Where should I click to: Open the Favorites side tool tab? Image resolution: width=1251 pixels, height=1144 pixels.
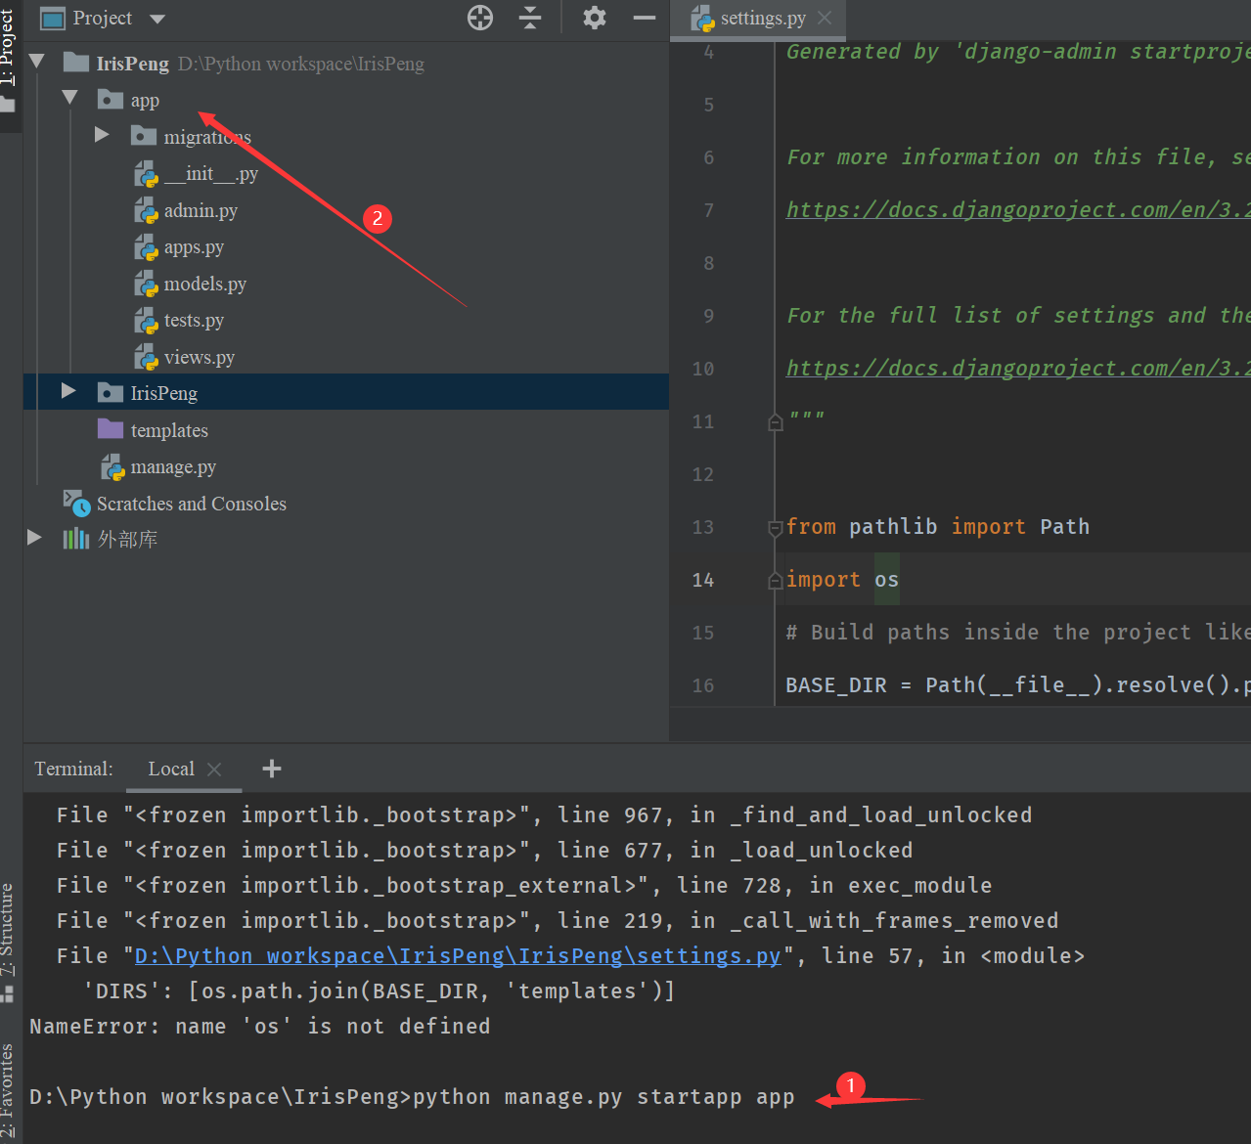pyautogui.click(x=8, y=1091)
